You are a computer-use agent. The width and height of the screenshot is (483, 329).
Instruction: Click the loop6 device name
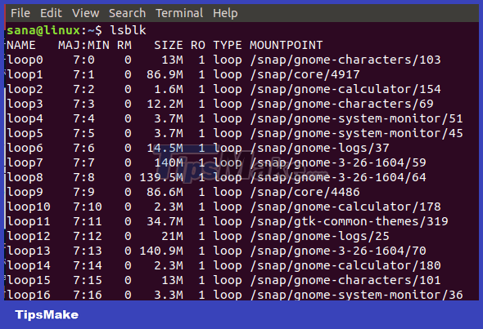tap(25, 148)
